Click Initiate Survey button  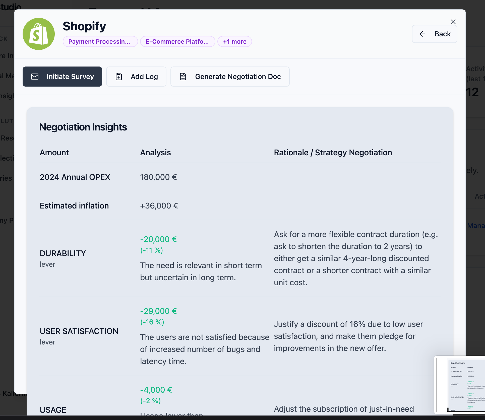pyautogui.click(x=62, y=77)
